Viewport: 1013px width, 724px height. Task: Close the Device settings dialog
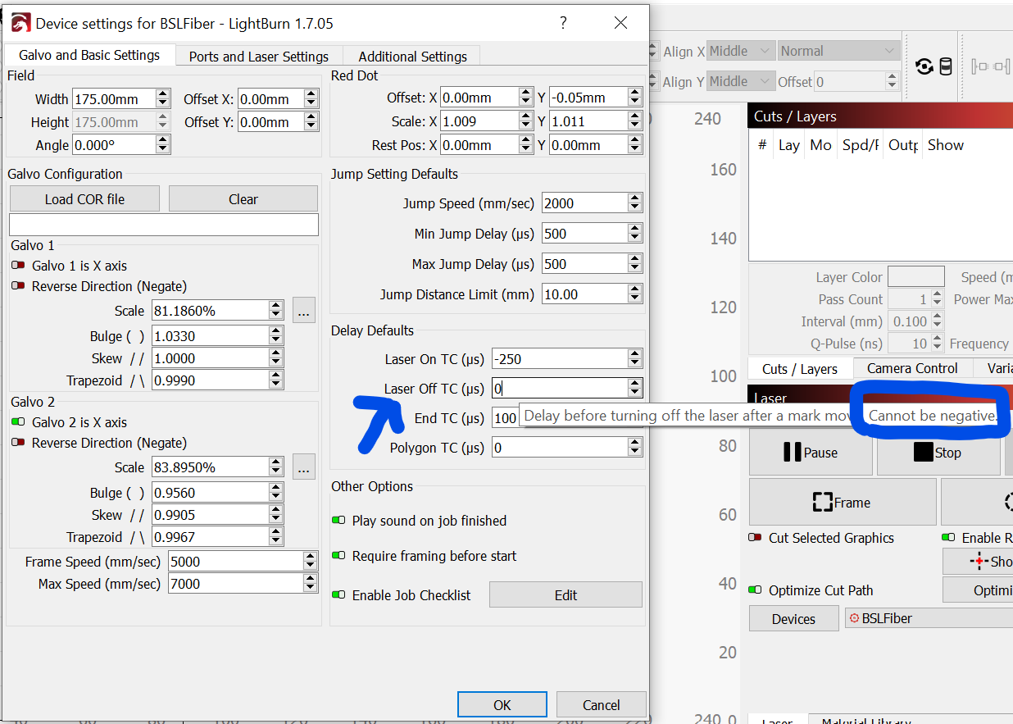click(621, 23)
